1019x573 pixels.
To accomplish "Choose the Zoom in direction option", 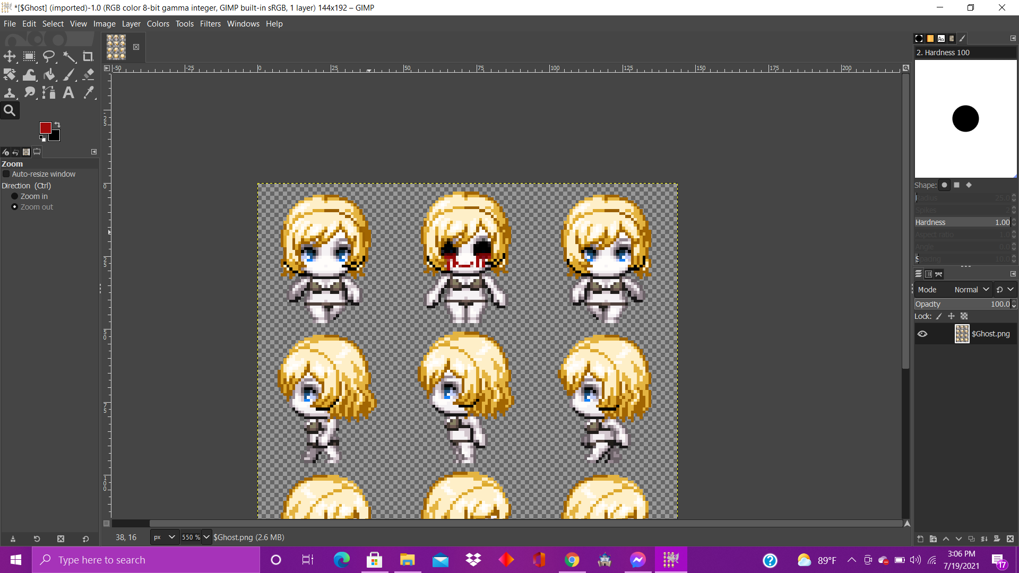I will [15, 196].
